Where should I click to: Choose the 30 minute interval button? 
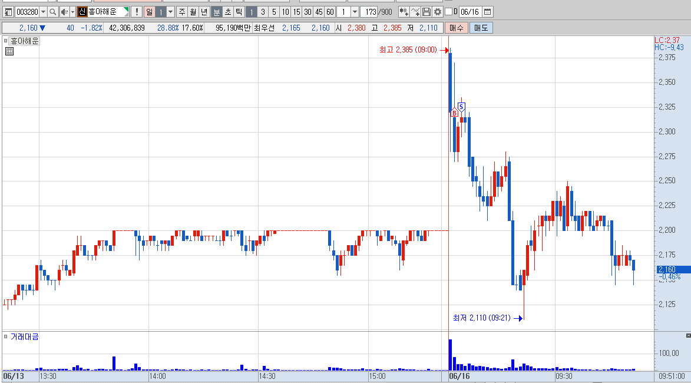click(x=308, y=12)
